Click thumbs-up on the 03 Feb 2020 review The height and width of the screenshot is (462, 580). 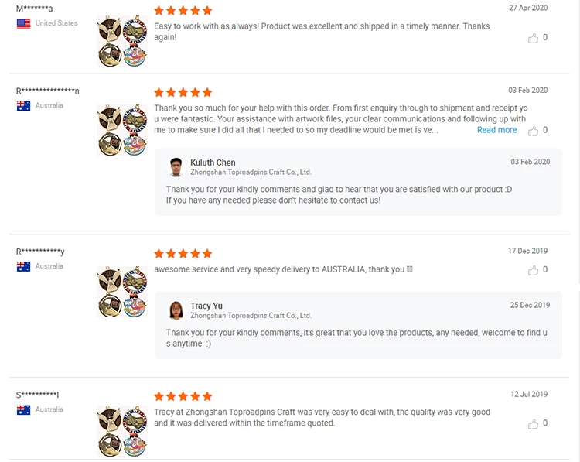[533, 131]
